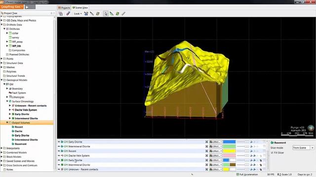
Task: Hide the GM Recent volume in scene
Action: 59,151
